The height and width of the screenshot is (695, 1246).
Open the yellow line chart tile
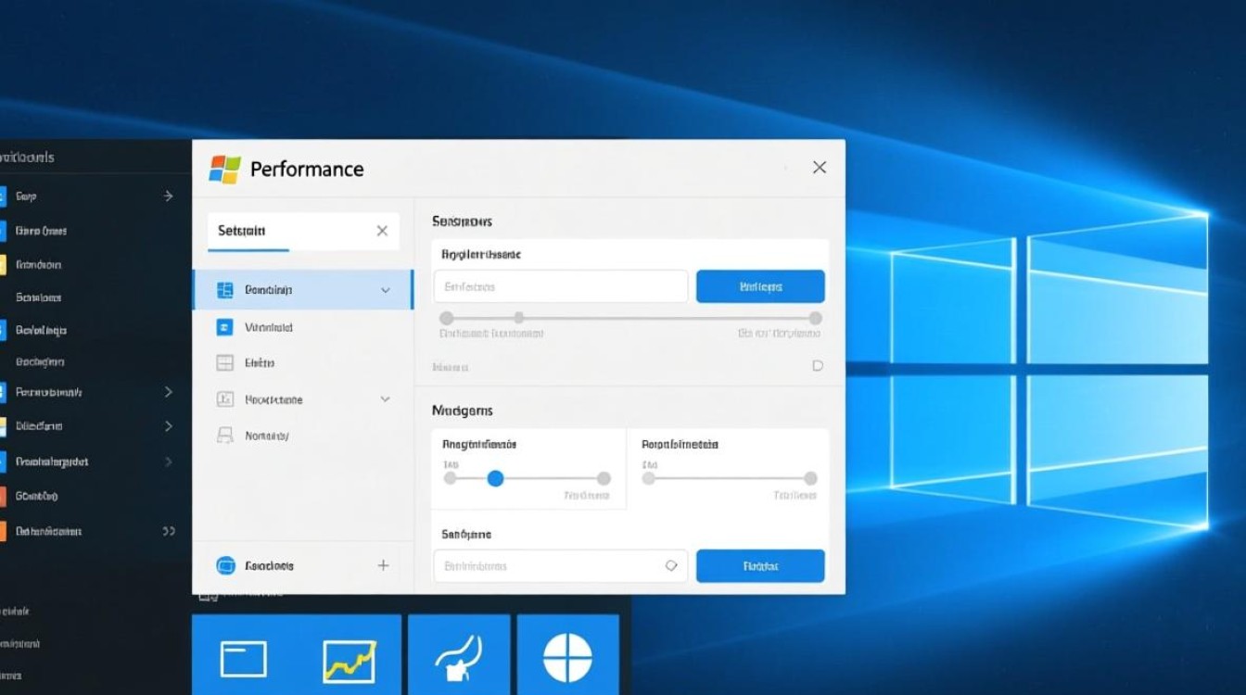[x=349, y=660]
